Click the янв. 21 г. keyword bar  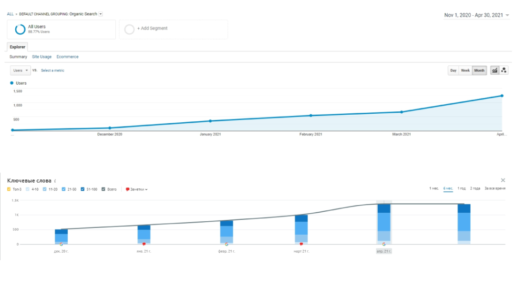(x=144, y=235)
